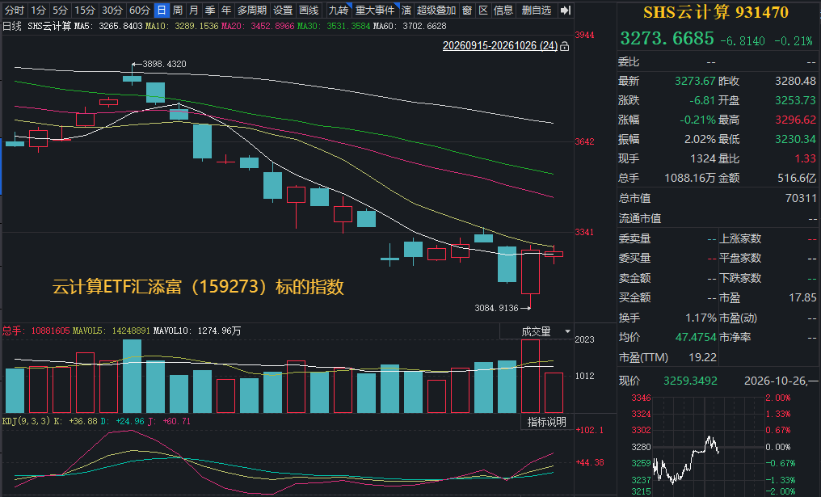Activate the 画线 drawing tool

point(309,10)
